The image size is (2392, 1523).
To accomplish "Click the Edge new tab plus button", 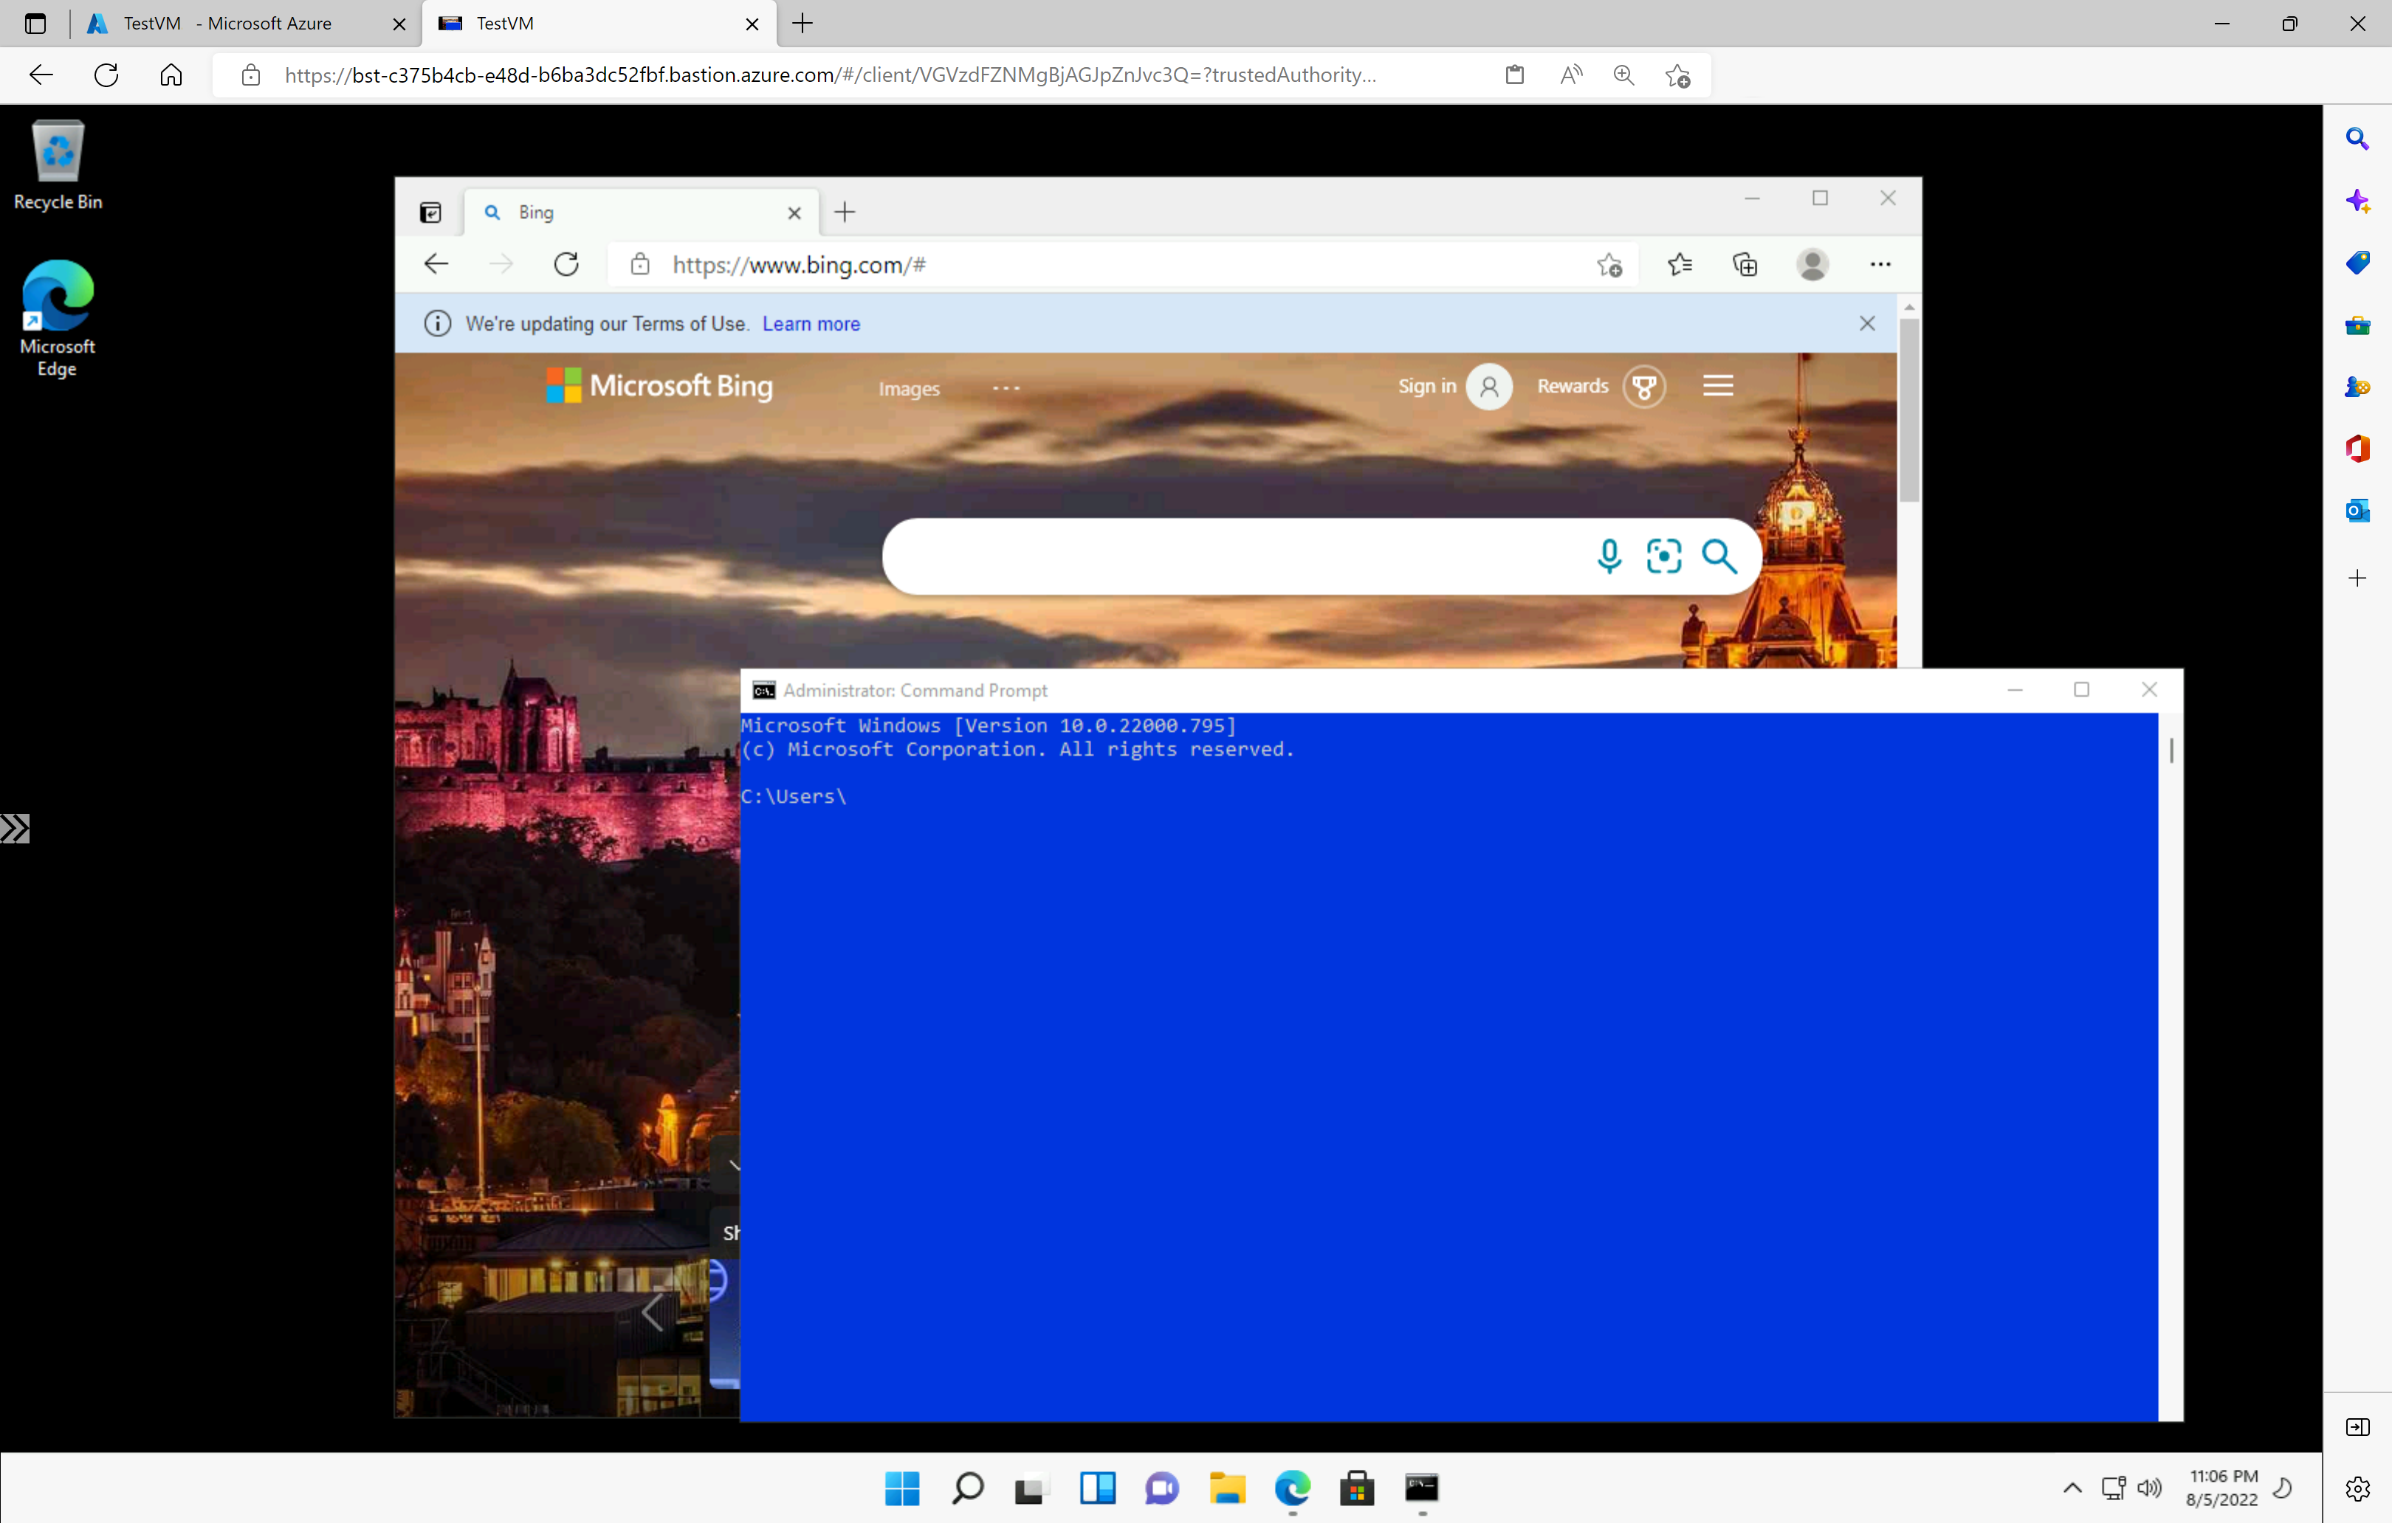I will tap(844, 211).
